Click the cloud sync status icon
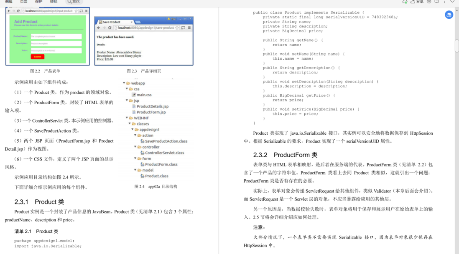Screen dimensions: 459x254 pyautogui.click(x=405, y=2)
